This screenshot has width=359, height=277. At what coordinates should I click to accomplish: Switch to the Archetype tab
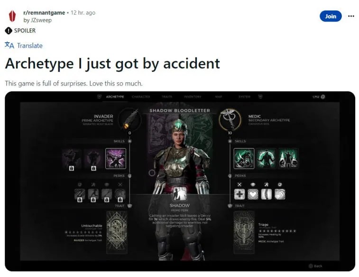pyautogui.click(x=115, y=97)
